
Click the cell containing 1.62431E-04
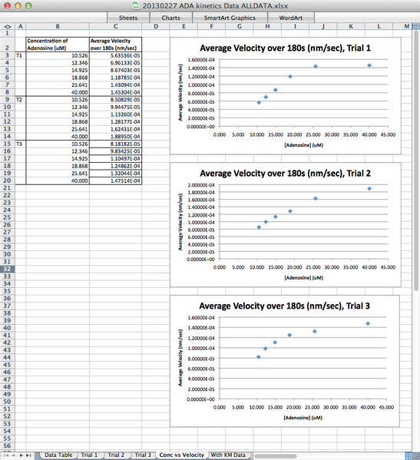(x=116, y=129)
